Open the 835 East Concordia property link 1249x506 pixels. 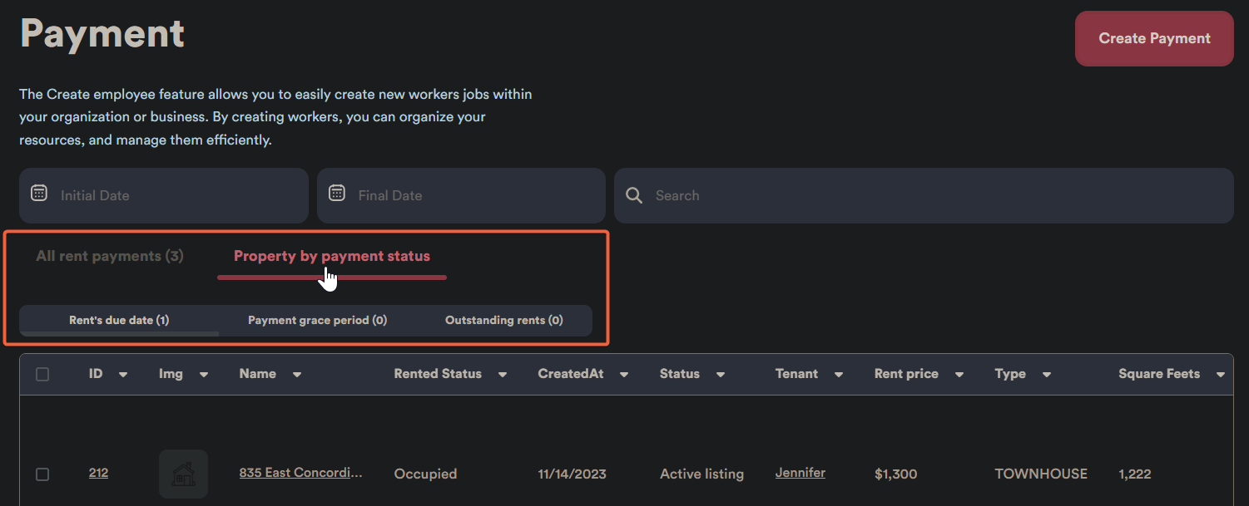pyautogui.click(x=300, y=473)
